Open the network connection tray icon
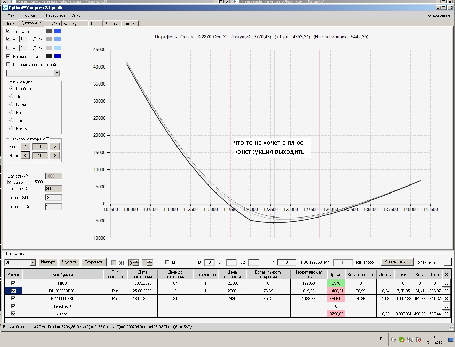Screen dimensions: 455x347 [x=410, y=340]
